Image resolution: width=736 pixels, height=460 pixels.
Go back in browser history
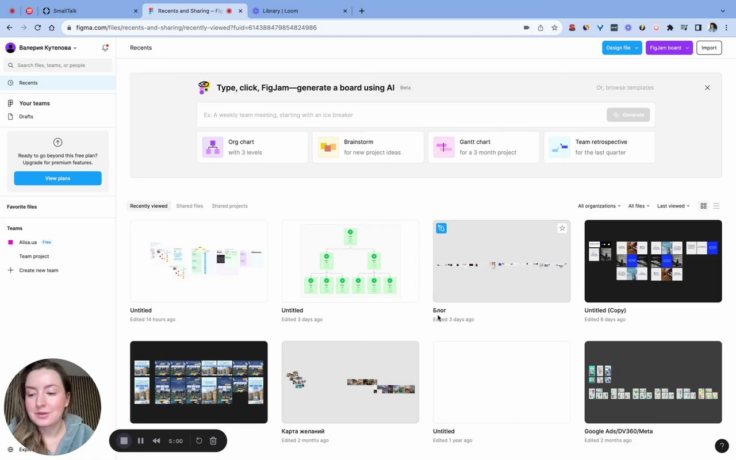tap(10, 28)
